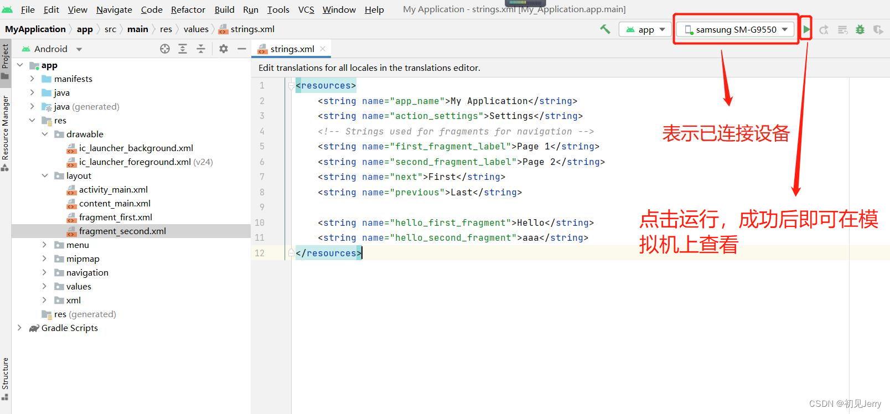Open the File menu
This screenshot has width=890, height=414.
coord(28,9)
